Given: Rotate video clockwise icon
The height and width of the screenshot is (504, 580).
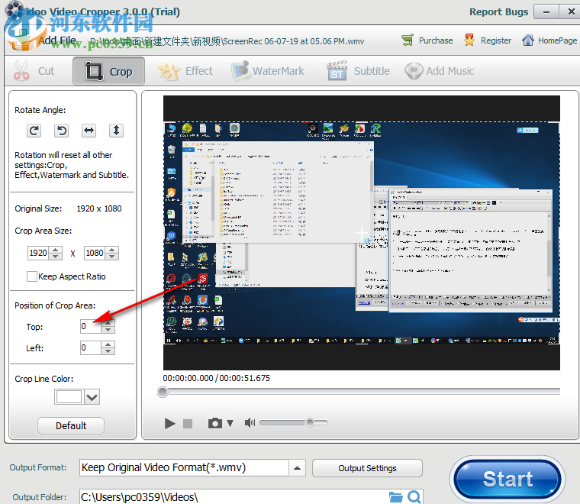Looking at the screenshot, I should tap(34, 131).
